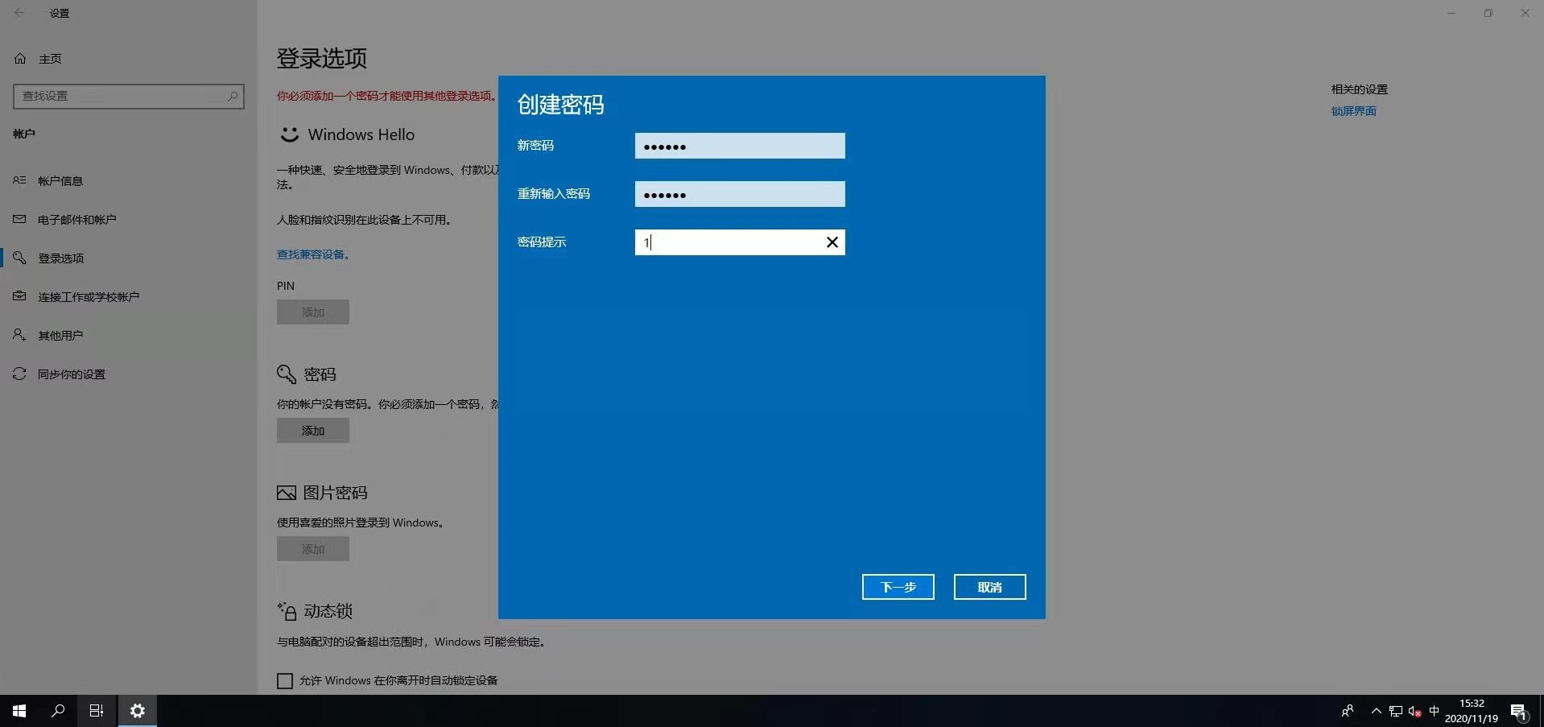1544x727 pixels.
Task: Click the 新密码 password field
Action: tap(740, 146)
